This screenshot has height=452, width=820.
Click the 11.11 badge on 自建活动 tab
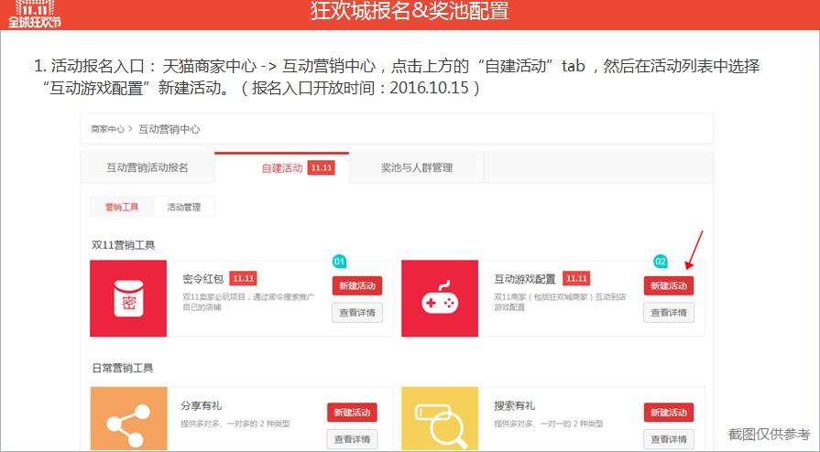321,167
